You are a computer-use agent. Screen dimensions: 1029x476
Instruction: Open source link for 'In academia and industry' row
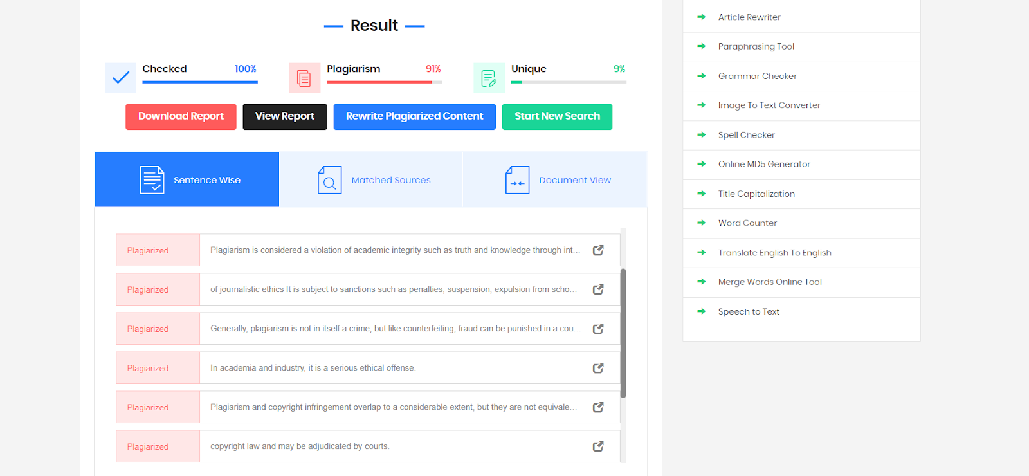click(598, 368)
